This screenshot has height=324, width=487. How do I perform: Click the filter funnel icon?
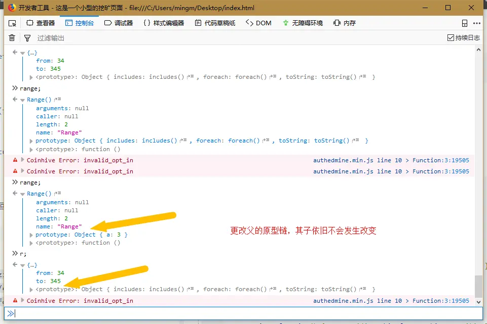coord(27,38)
